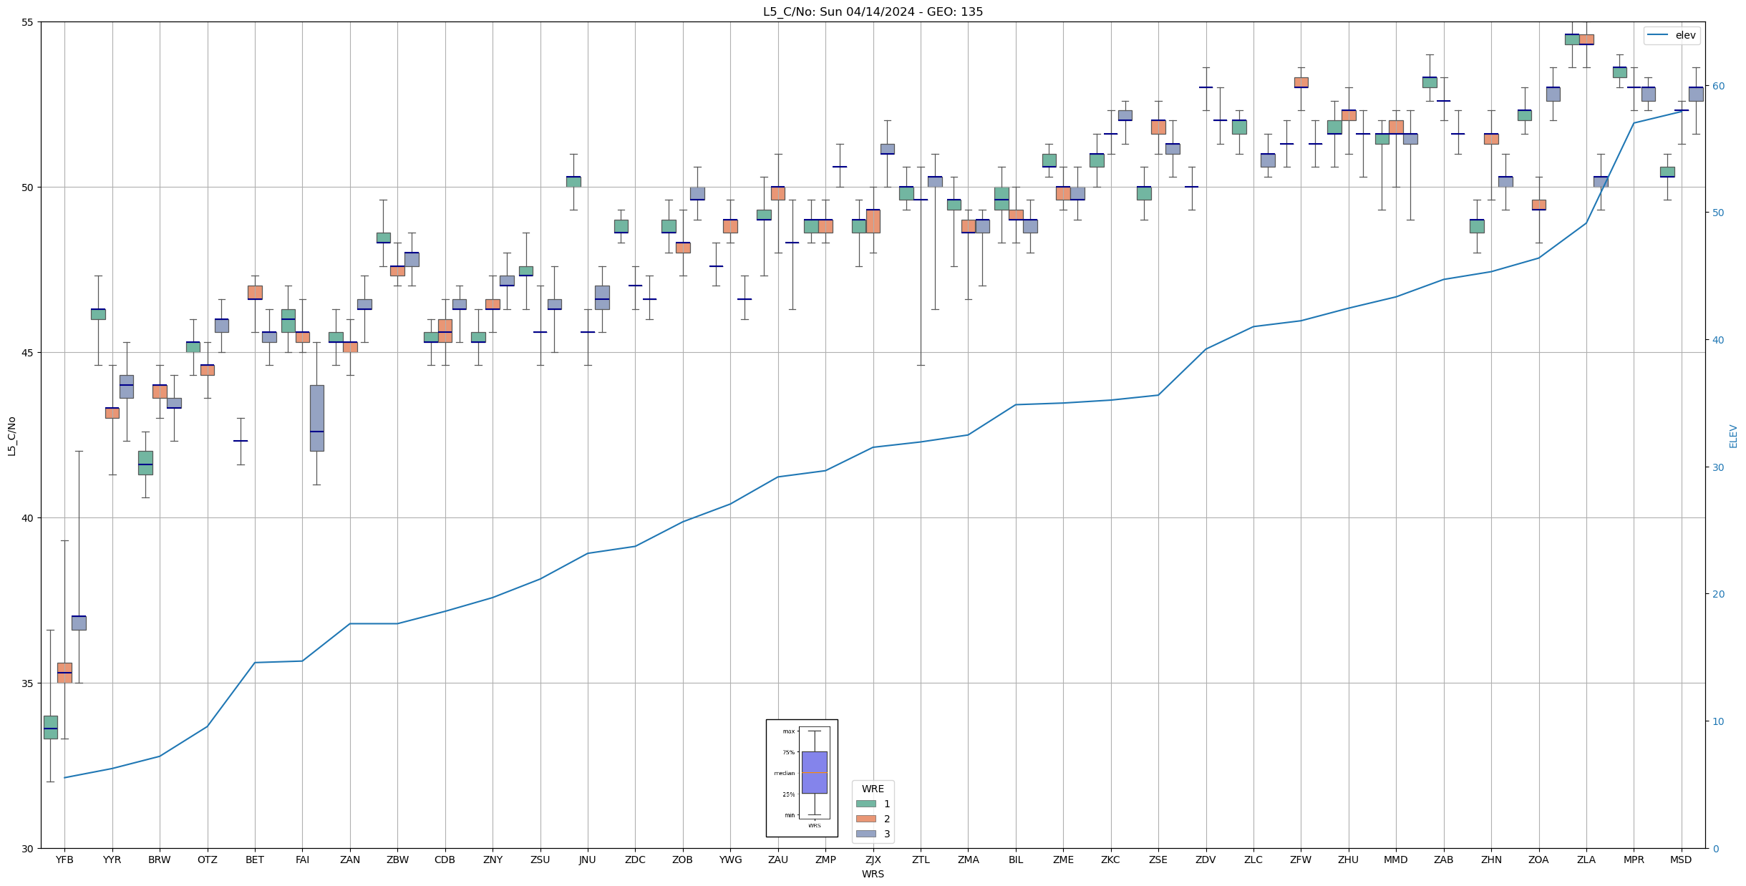Click the JNU station tick label
This screenshot has width=1746, height=886.
587,860
